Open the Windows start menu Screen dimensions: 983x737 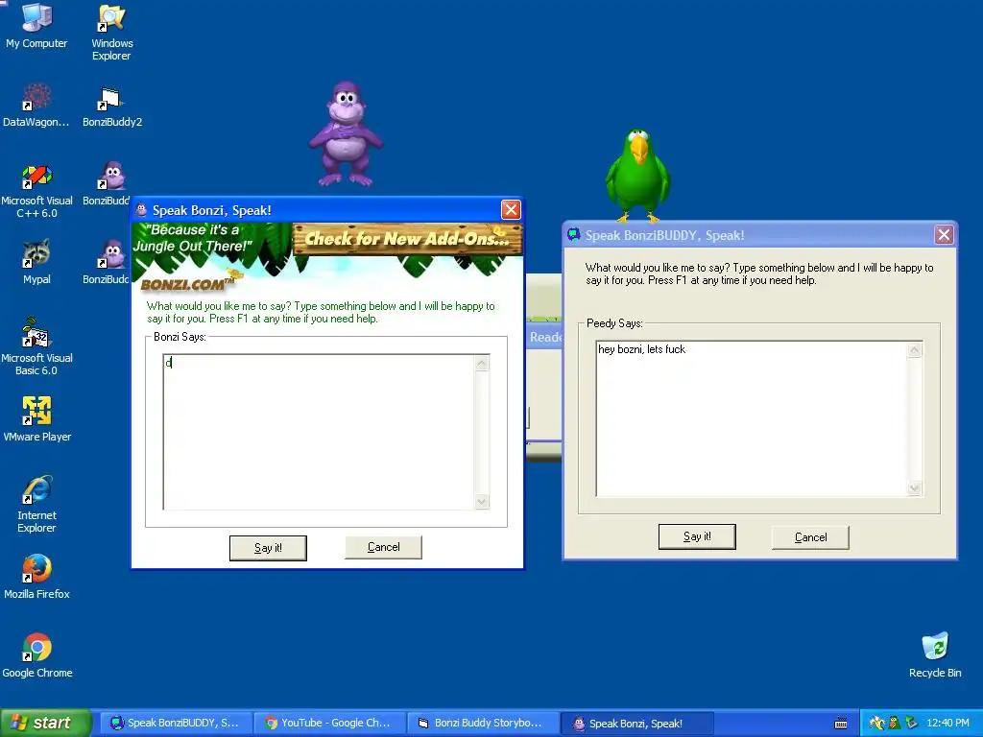(x=45, y=724)
